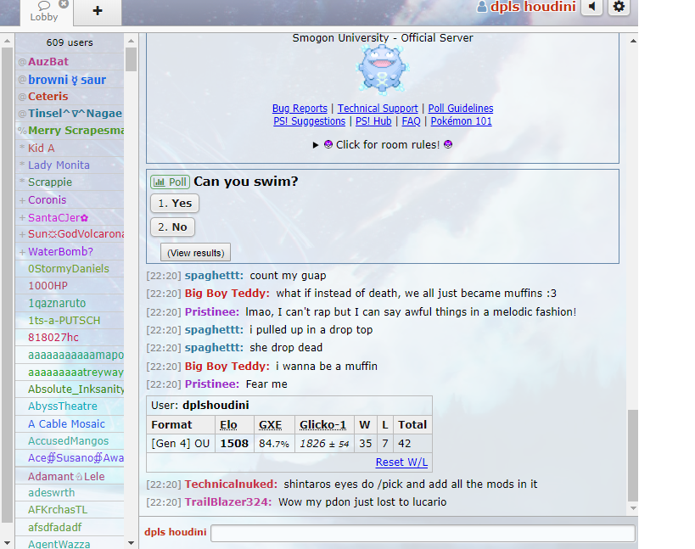695x549 pixels.
Task: Vote Yes in the swim poll
Action: click(175, 204)
